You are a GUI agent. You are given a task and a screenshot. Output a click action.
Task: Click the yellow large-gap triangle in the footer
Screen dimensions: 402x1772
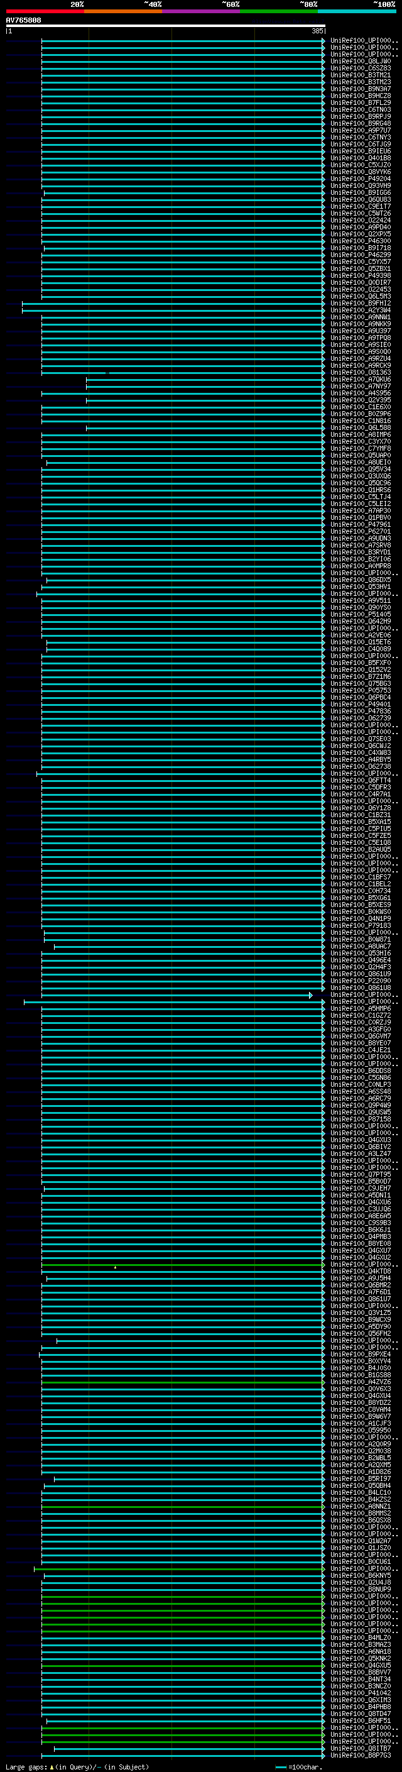click(x=52, y=1767)
